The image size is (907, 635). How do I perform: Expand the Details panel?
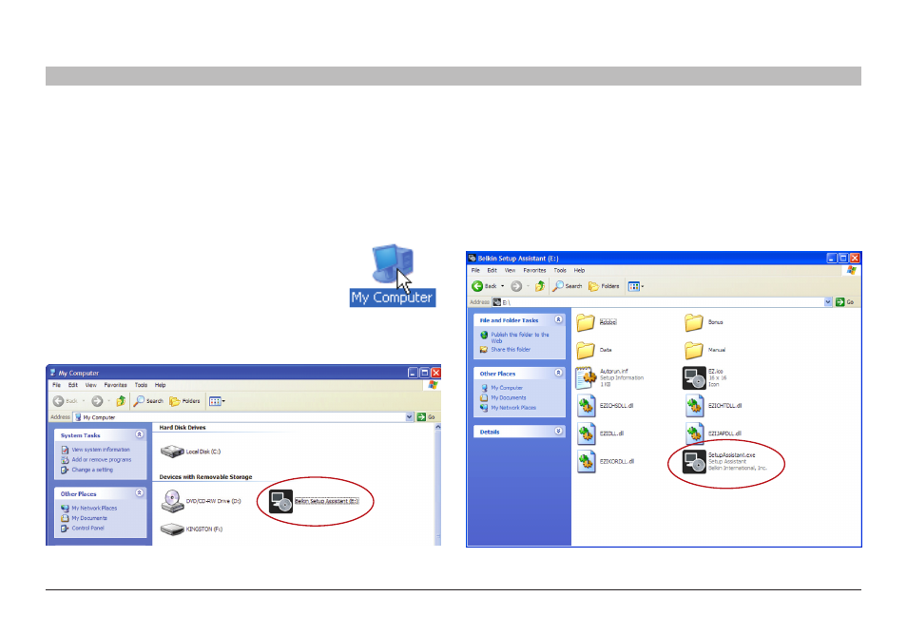tap(558, 431)
